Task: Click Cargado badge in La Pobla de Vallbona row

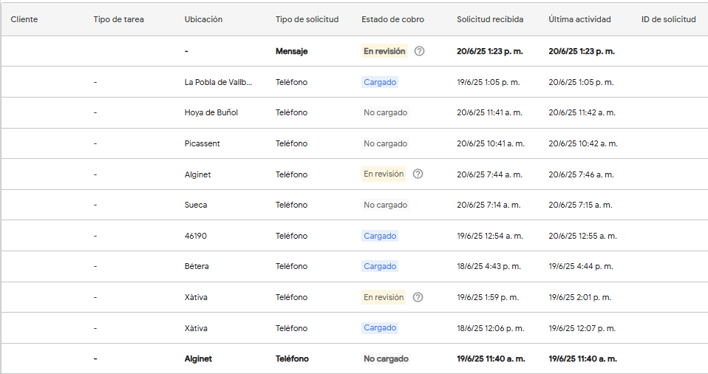Action: (x=380, y=82)
